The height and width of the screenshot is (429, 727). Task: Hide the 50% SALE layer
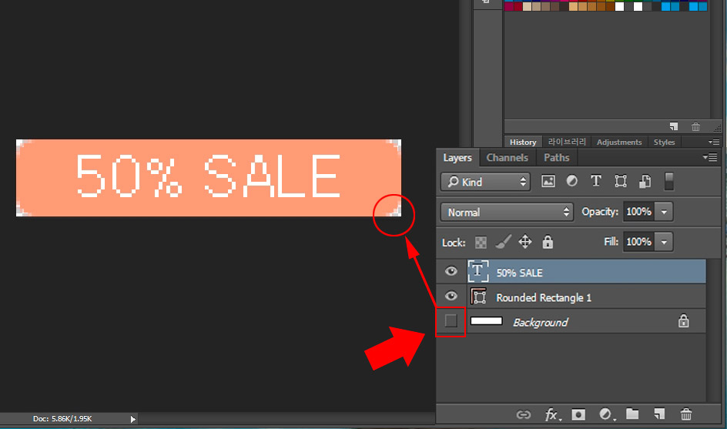tap(451, 271)
